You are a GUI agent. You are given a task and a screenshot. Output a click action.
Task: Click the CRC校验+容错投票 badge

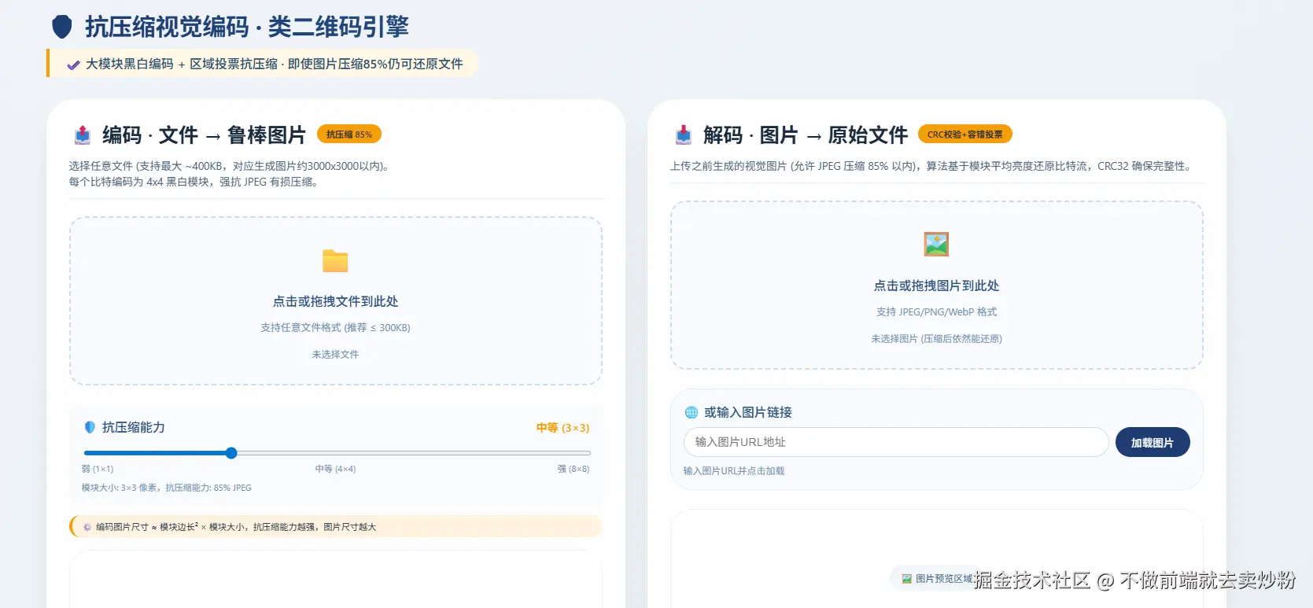coord(964,134)
